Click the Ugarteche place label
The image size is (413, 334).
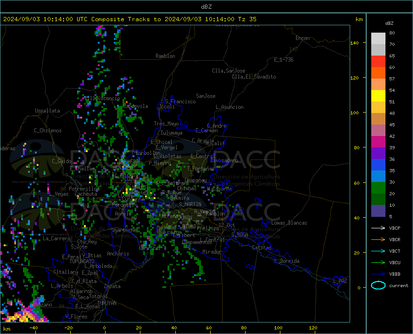(x=124, y=230)
